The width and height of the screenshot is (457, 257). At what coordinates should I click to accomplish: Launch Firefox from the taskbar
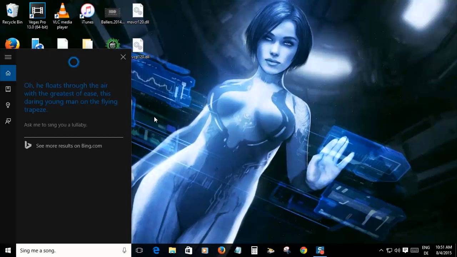point(221,250)
